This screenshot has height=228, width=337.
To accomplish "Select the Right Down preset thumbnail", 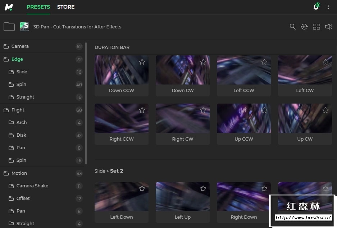I will [244, 197].
